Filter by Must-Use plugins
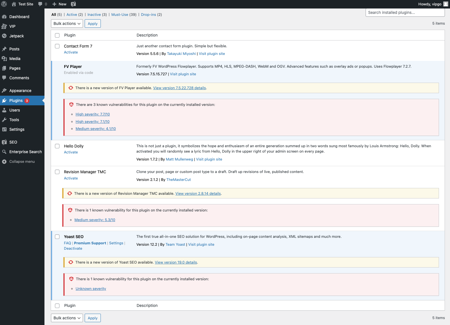This screenshot has height=325, width=450. tap(120, 14)
